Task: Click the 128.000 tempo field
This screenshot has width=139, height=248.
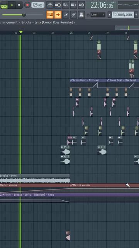Action: (x=38, y=5)
